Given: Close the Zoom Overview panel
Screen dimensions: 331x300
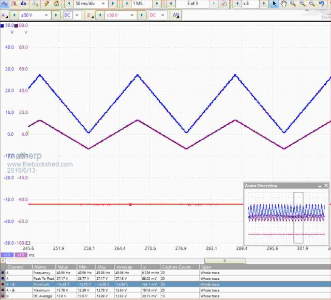Looking at the screenshot, I should 326,186.
